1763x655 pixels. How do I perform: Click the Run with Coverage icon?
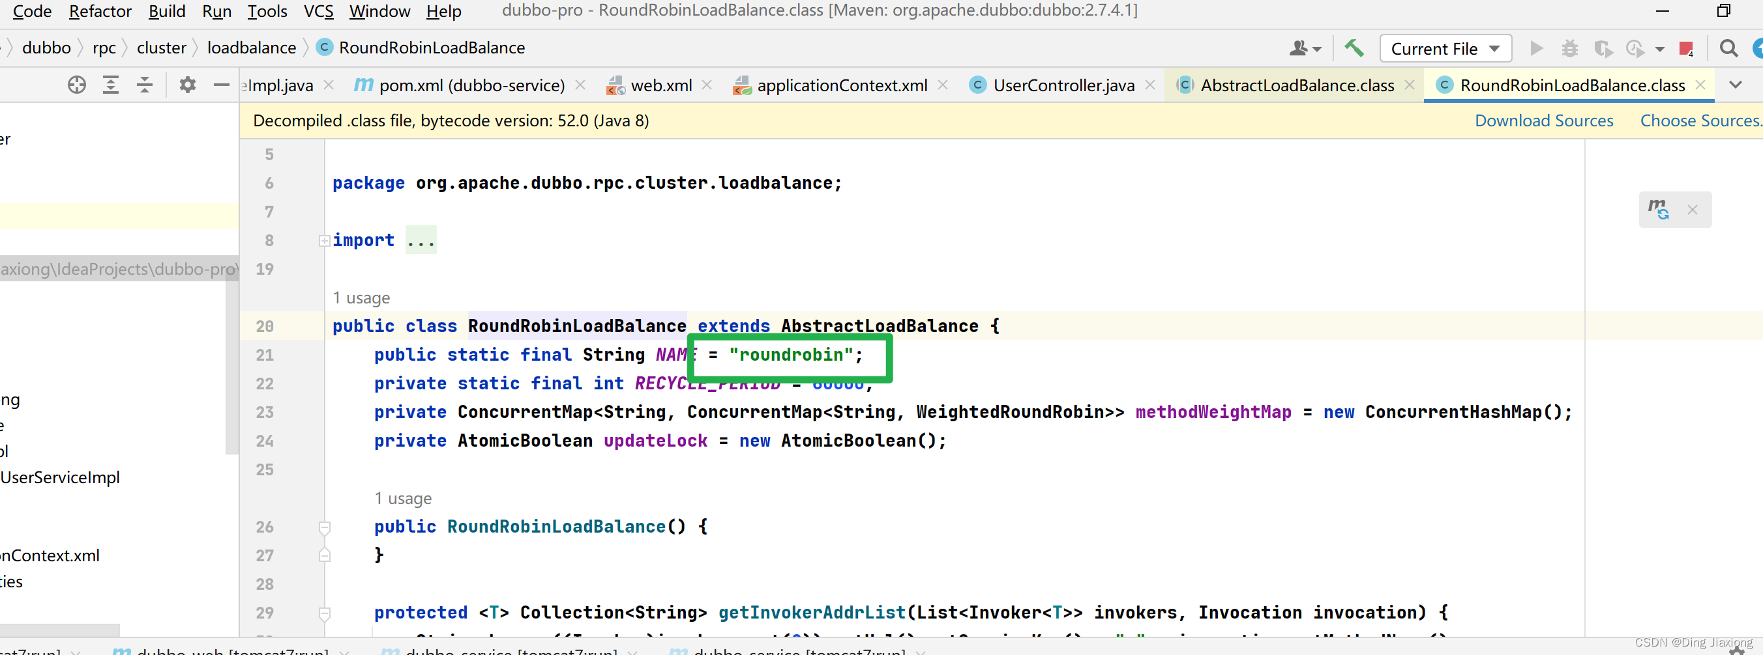click(1602, 49)
